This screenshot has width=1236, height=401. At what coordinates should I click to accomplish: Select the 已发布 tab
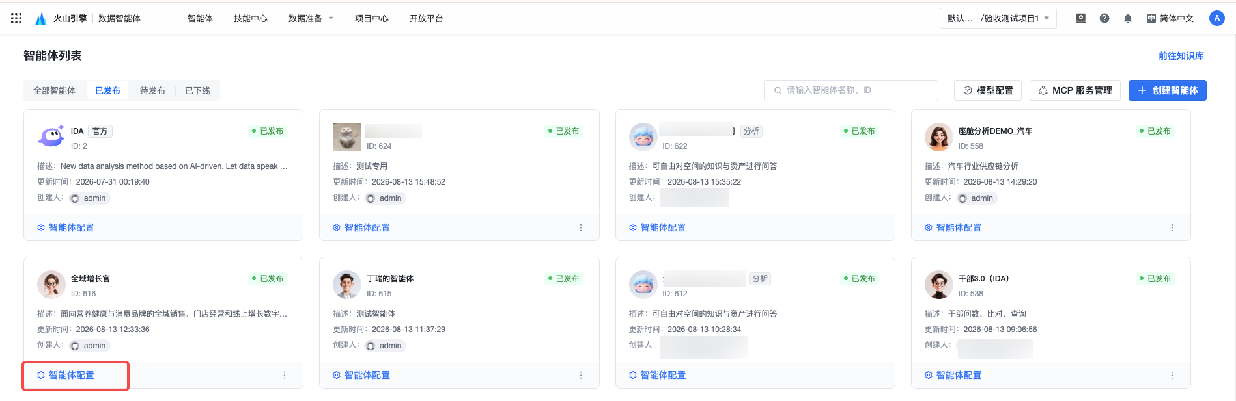coord(107,90)
